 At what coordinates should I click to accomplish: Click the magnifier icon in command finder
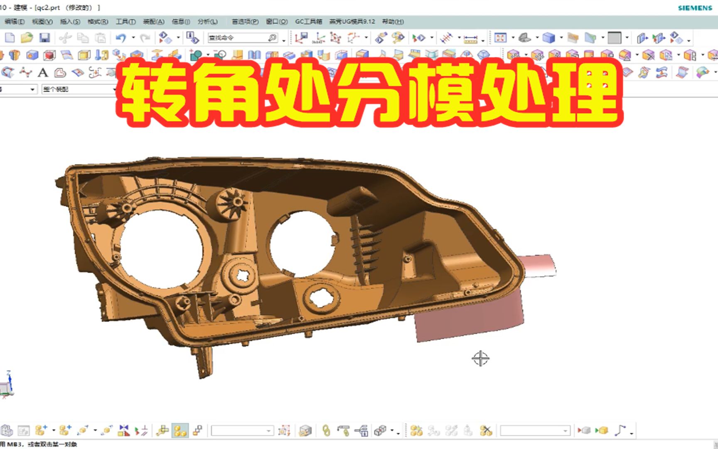coord(272,38)
